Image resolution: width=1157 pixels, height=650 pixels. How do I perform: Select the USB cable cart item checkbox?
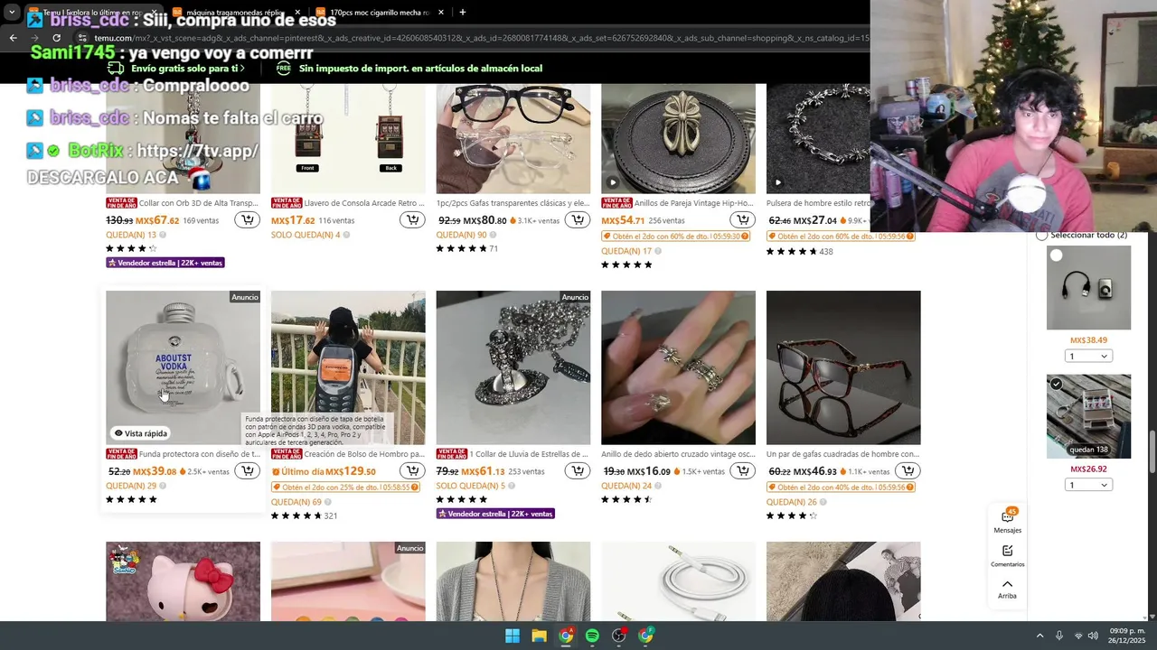click(1056, 255)
